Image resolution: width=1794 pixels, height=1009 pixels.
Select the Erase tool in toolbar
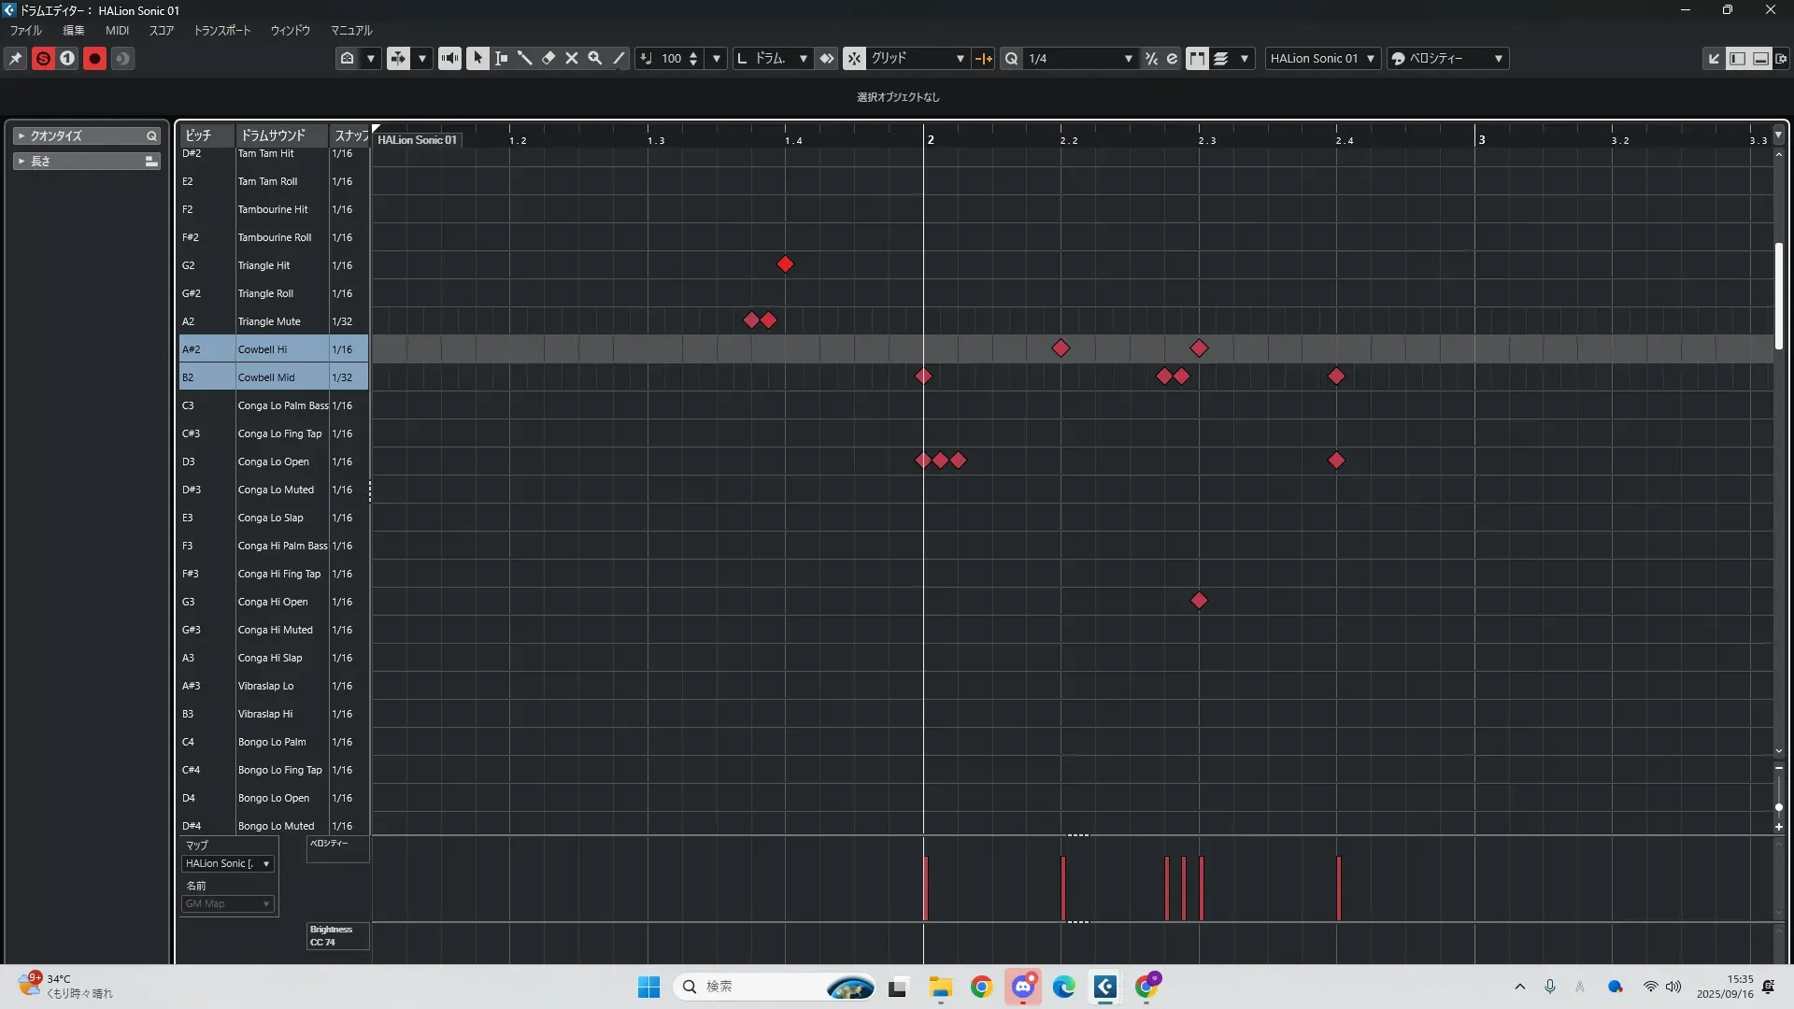point(548,58)
